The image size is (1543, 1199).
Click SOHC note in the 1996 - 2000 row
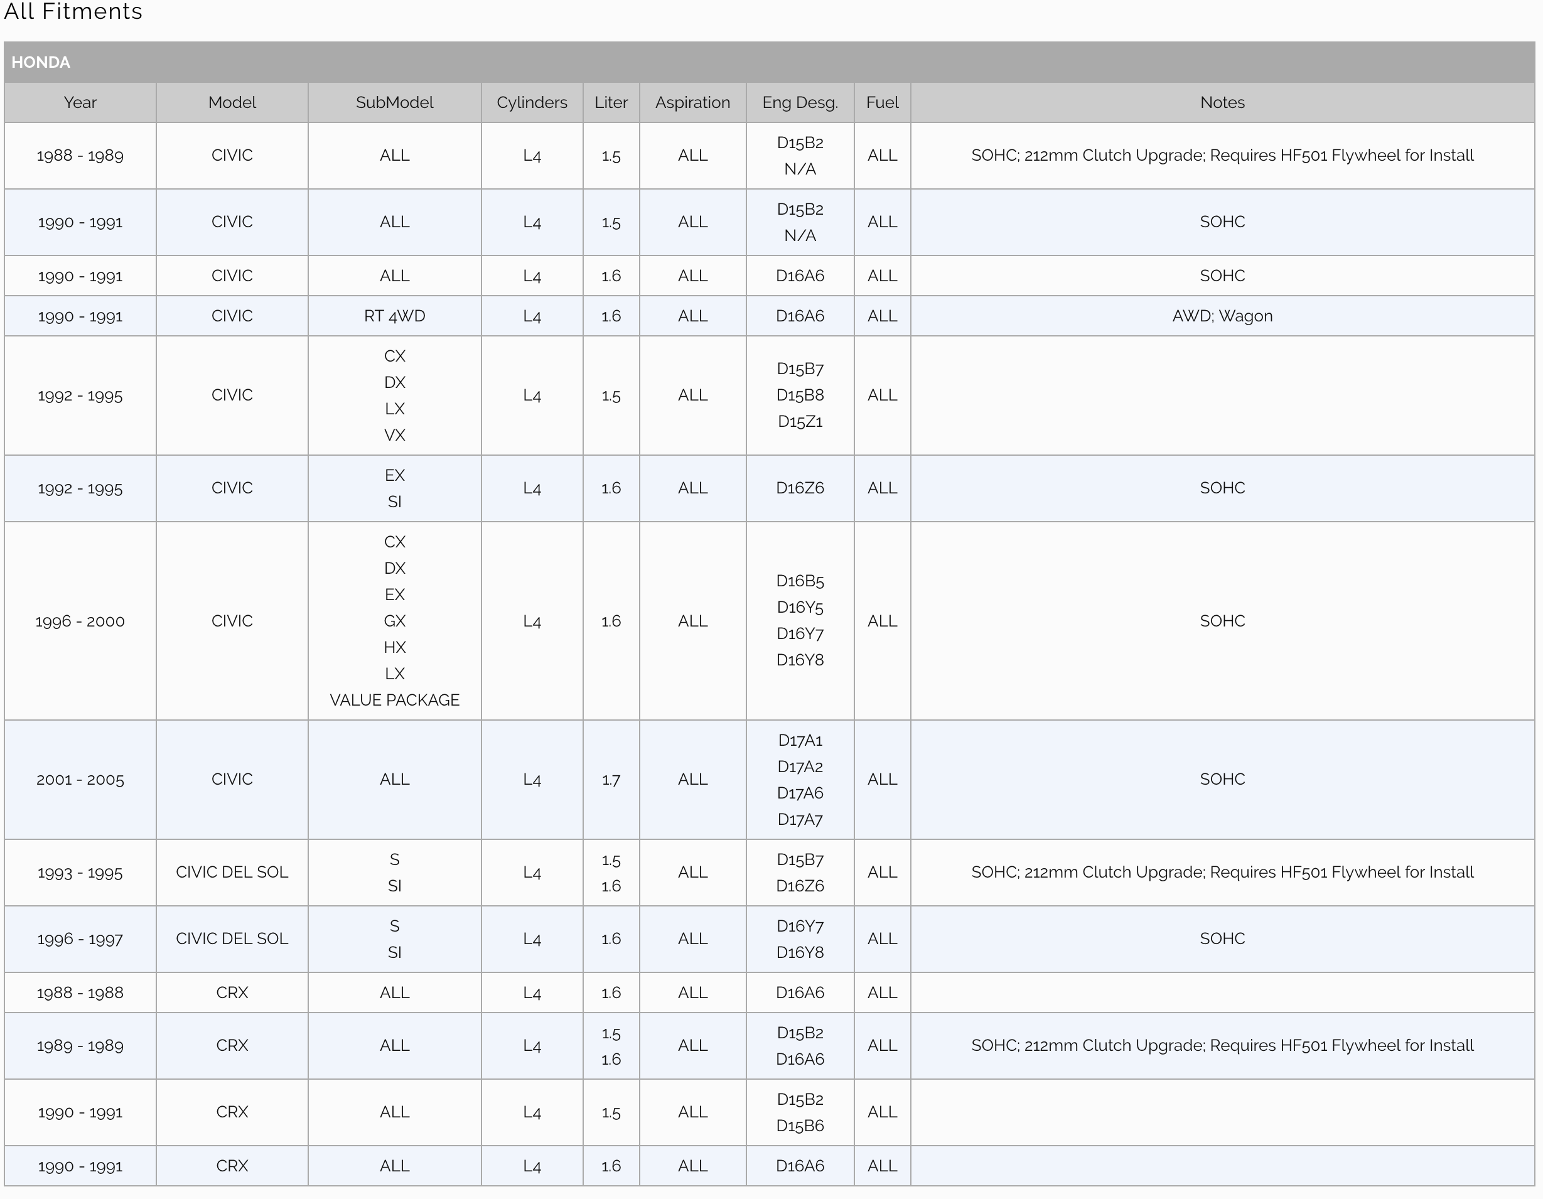[x=1222, y=621]
